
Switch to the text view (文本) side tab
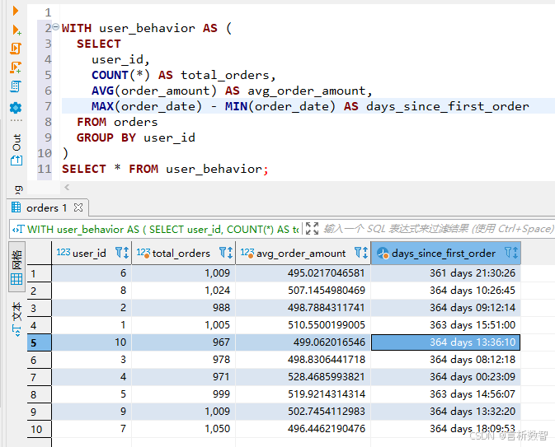pos(16,319)
